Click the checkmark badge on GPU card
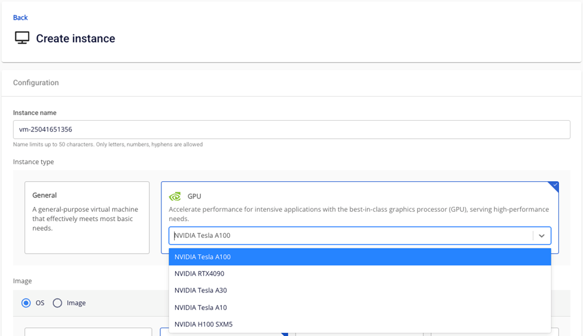Screen dimensions: 583x336 (554, 186)
